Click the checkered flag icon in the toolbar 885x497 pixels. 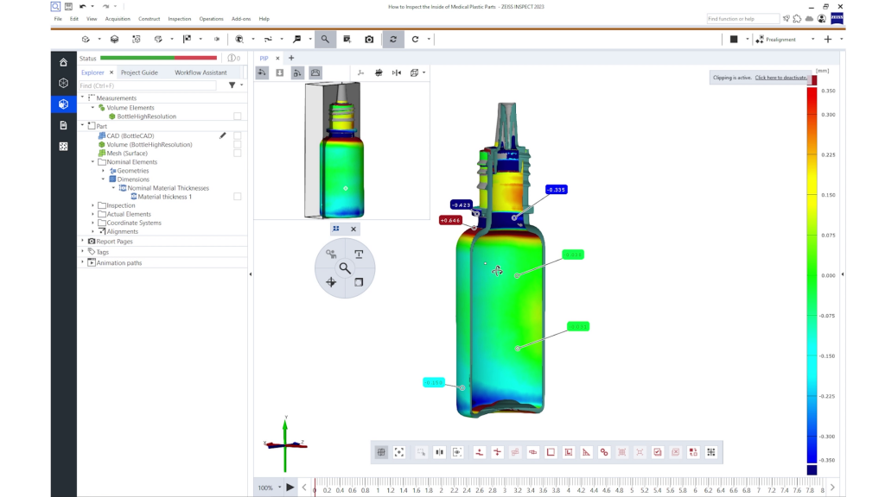187,40
